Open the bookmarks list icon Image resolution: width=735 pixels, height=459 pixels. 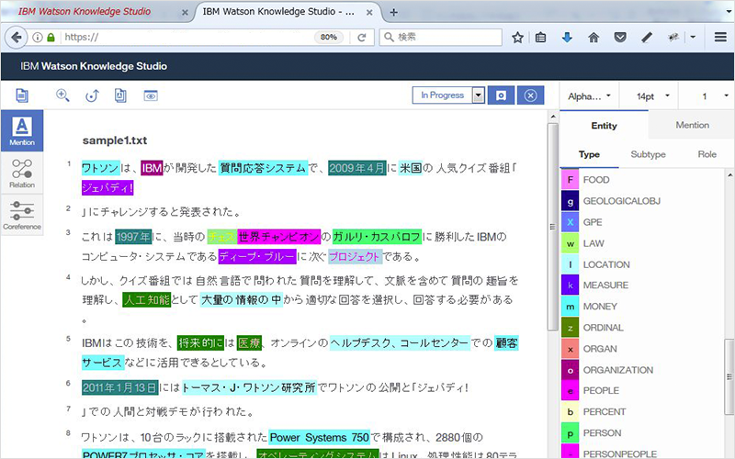pos(540,37)
